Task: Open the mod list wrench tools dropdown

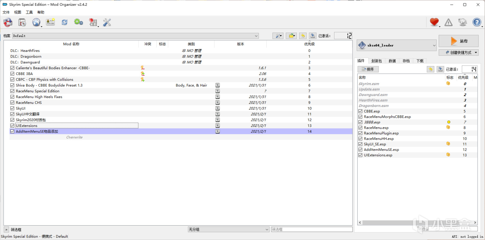Action: coord(278,36)
